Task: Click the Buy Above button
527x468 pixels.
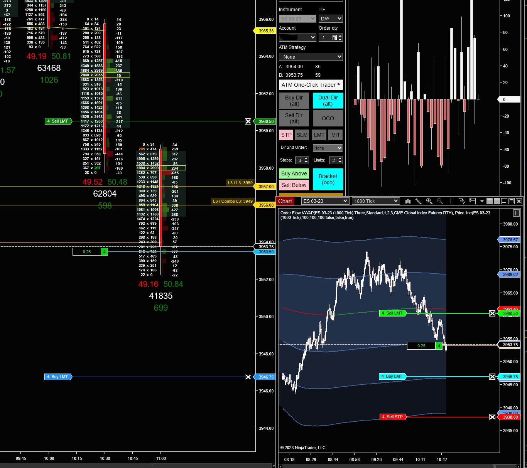Action: [294, 173]
